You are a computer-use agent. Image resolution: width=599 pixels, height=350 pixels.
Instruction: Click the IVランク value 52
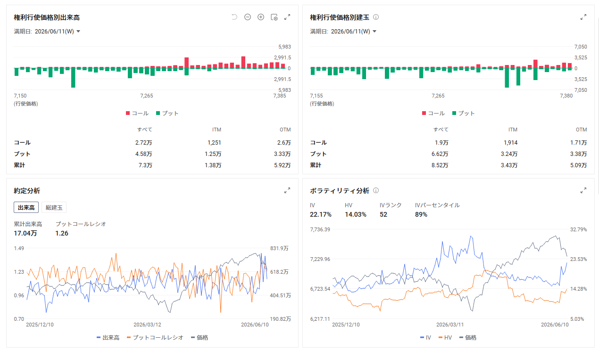pos(383,214)
